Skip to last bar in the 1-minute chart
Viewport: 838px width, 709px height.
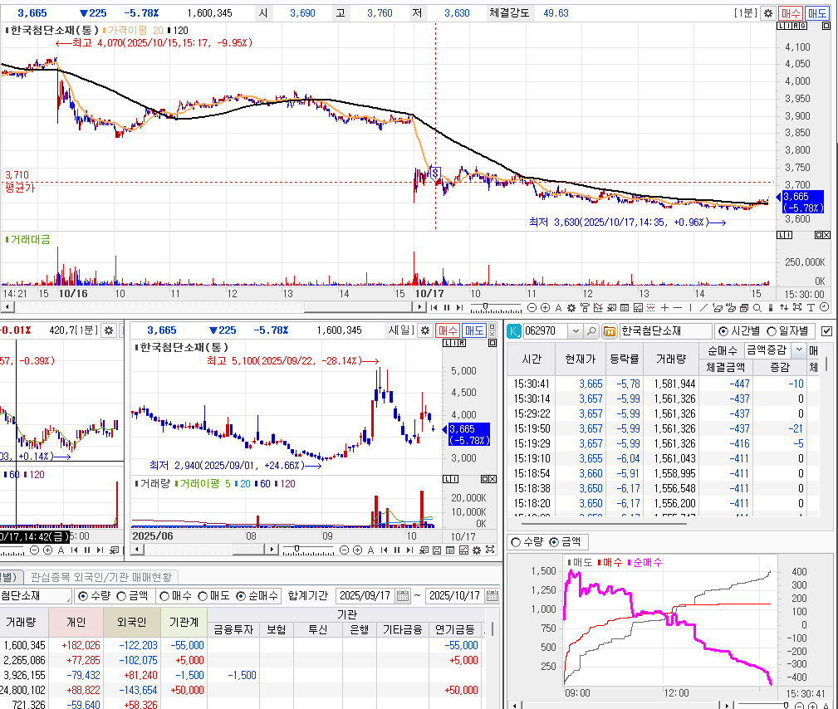point(459,307)
